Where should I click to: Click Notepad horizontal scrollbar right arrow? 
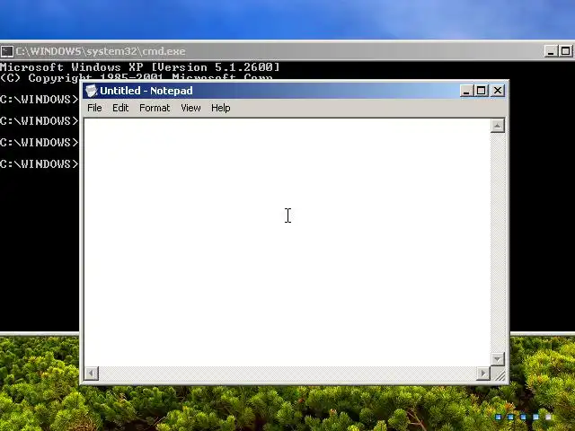click(483, 374)
